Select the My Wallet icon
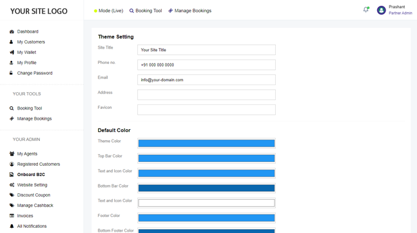Image resolution: width=417 pixels, height=233 pixels. tap(12, 52)
